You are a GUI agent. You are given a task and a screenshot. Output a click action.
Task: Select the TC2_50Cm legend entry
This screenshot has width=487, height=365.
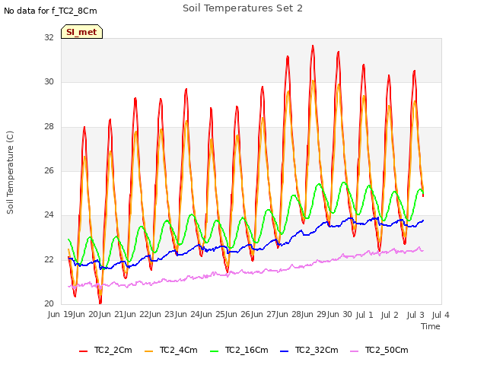(x=379, y=350)
